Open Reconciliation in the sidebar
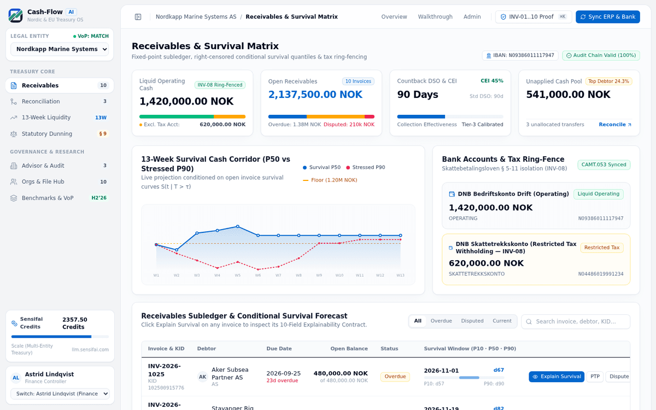Image resolution: width=656 pixels, height=410 pixels. [60, 102]
